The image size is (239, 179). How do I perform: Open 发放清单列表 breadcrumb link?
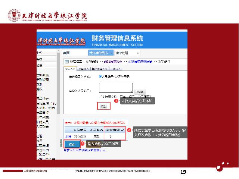(113, 62)
